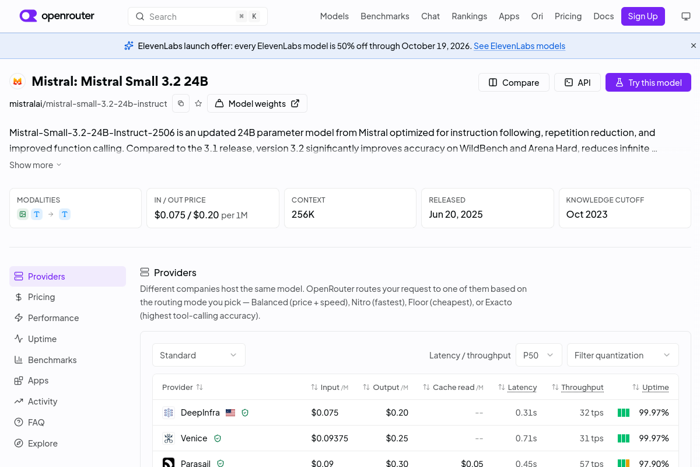Click the Sign Up button
The width and height of the screenshot is (700, 467).
pyautogui.click(x=643, y=16)
